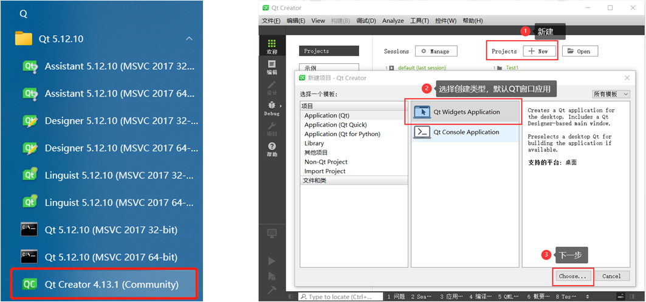Open Projects (项目) mode in sidebar
This screenshot has height=302, width=646.
click(272, 129)
